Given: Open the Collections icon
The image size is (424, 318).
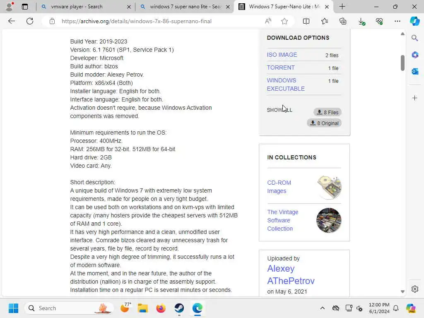Looking at the screenshot, I should point(343,21).
